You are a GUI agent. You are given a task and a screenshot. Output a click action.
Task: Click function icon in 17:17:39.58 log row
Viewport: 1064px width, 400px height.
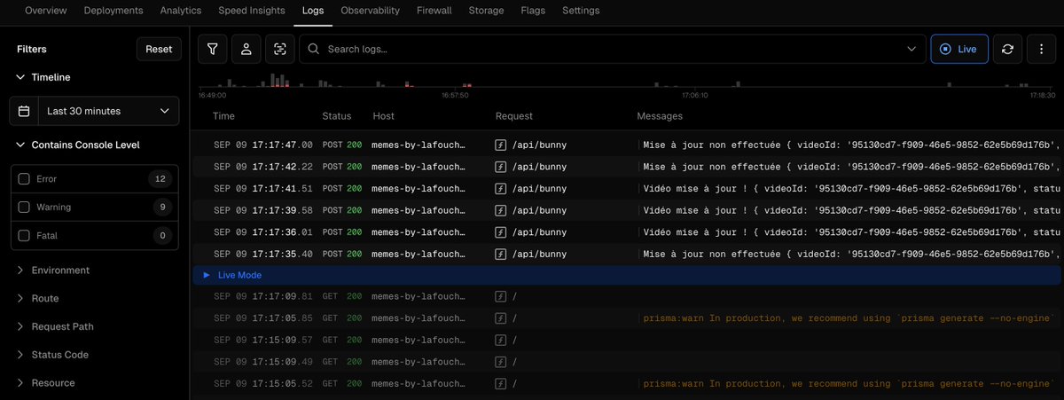pos(500,210)
